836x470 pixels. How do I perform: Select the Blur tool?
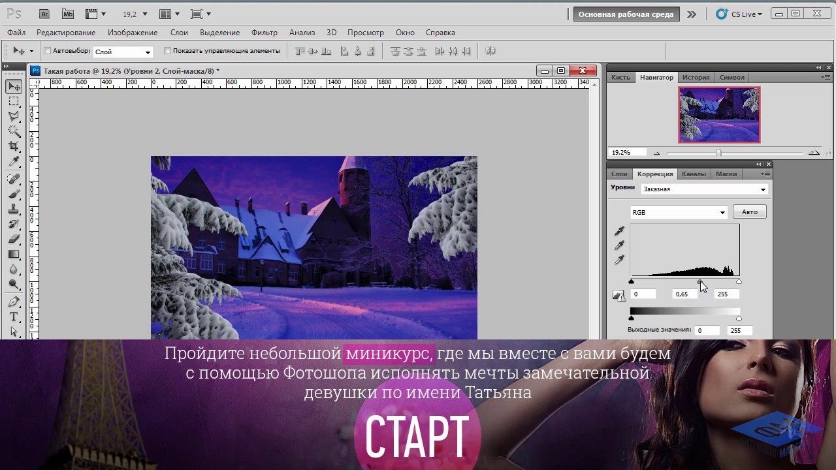pyautogui.click(x=14, y=269)
